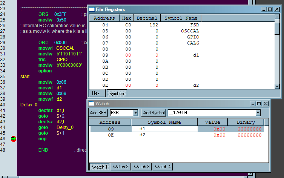The image size is (284, 178).
Task: Click the 'Delay_0' label on line 40
Action: click(x=29, y=105)
